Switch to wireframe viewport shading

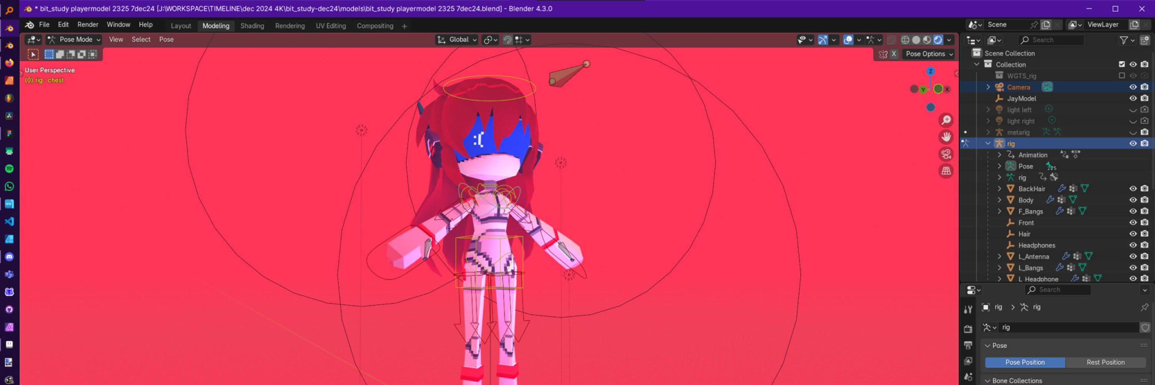pyautogui.click(x=905, y=40)
